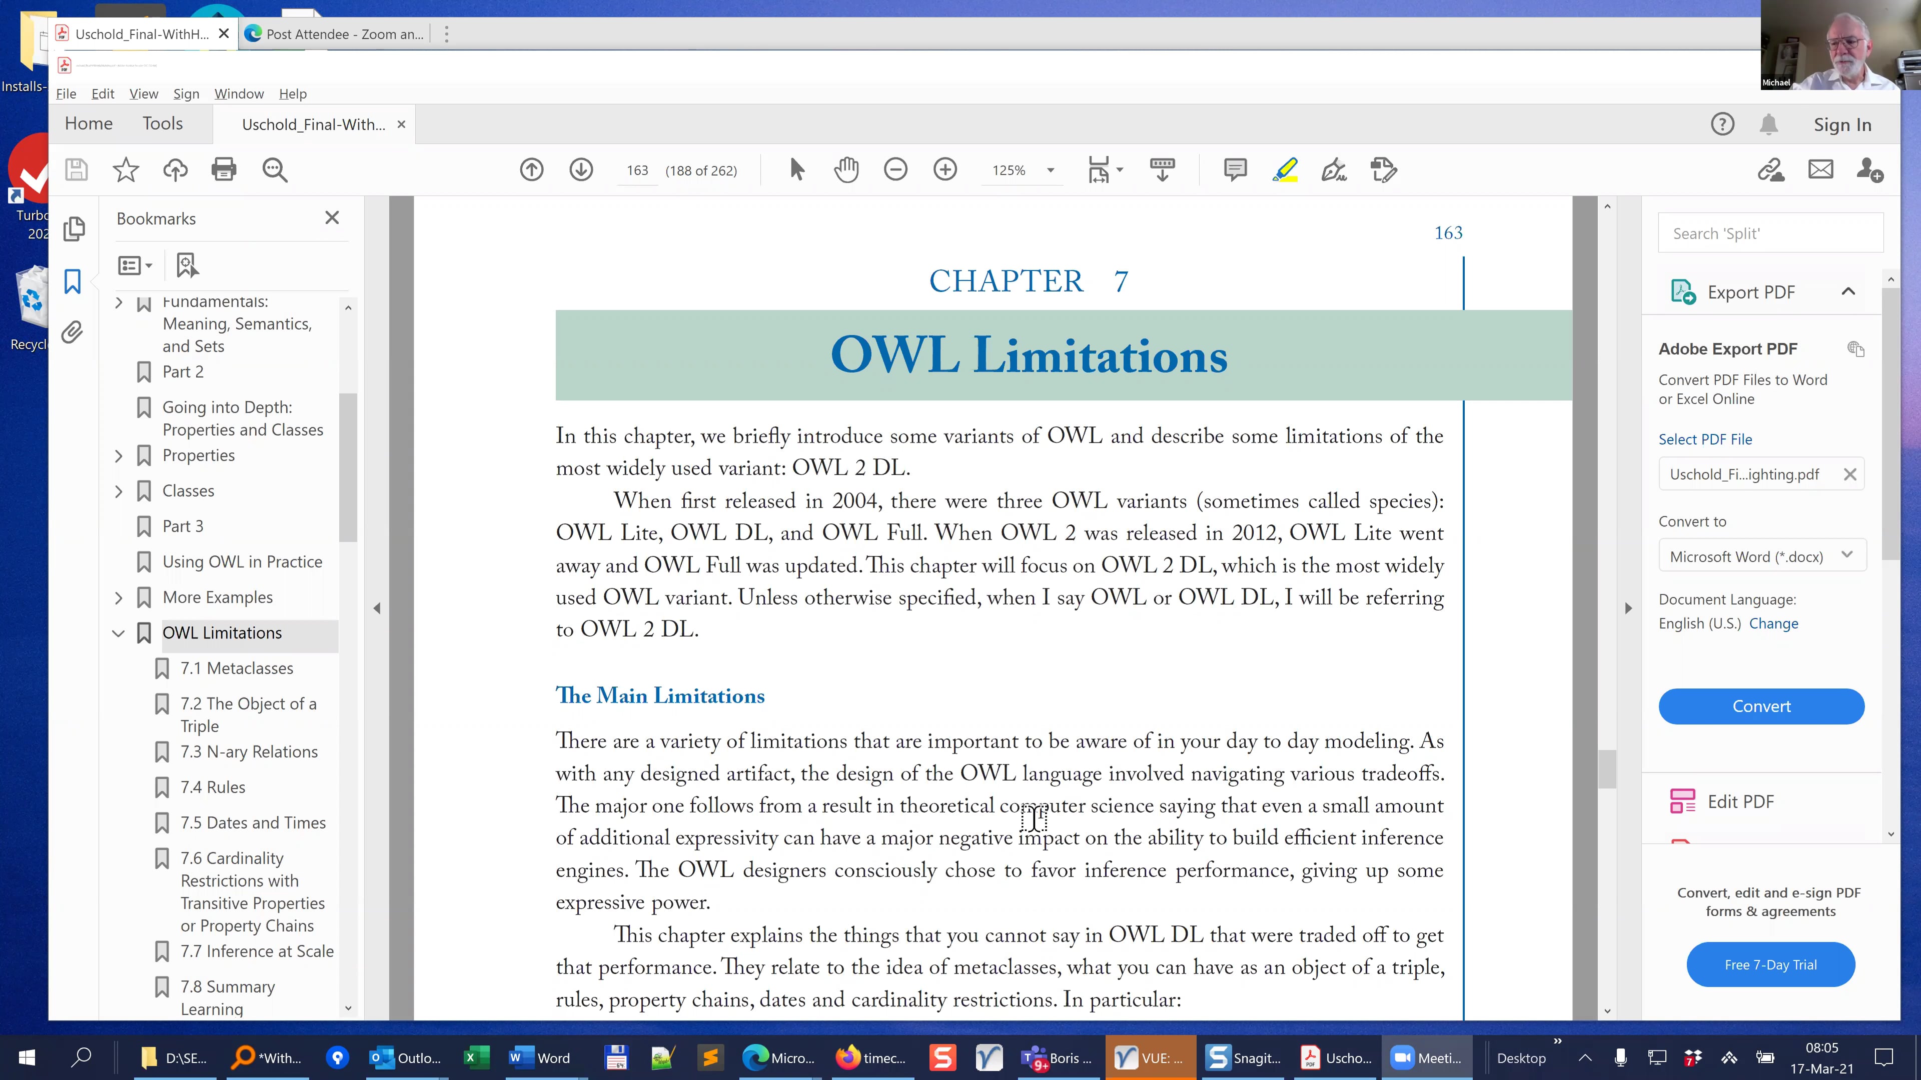The height and width of the screenshot is (1080, 1921).
Task: Start the Free 7-Day Trial
Action: click(x=1770, y=963)
